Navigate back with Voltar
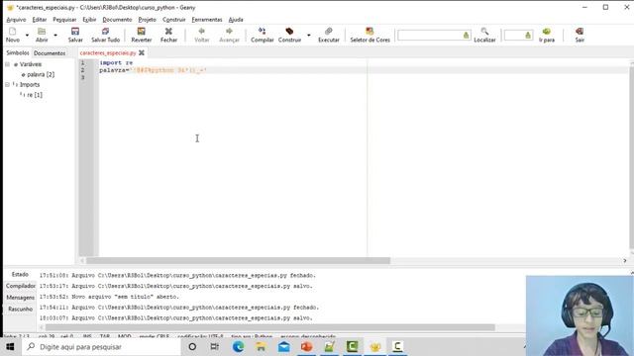The width and height of the screenshot is (634, 356). 202,36
